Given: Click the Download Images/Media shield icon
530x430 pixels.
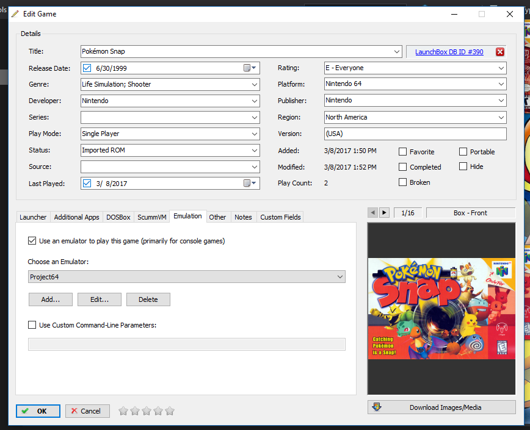Looking at the screenshot, I should [x=377, y=407].
